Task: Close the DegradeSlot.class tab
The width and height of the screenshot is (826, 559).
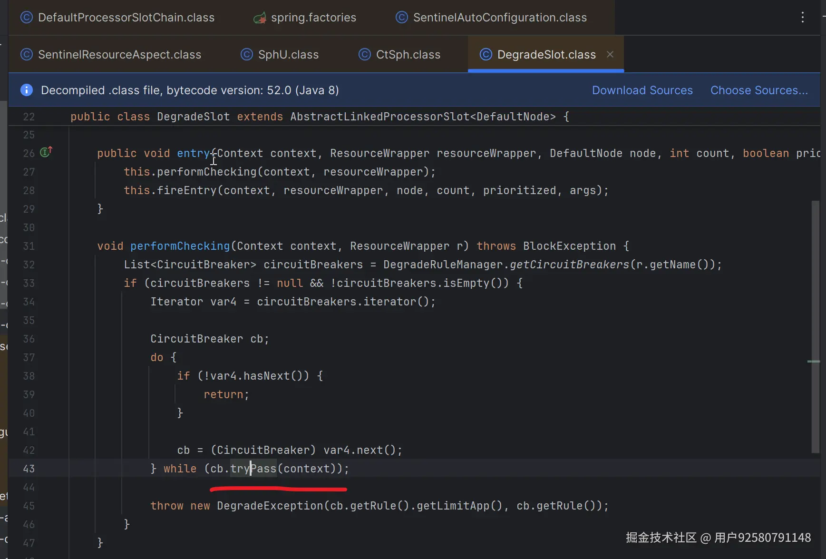Action: coord(610,54)
